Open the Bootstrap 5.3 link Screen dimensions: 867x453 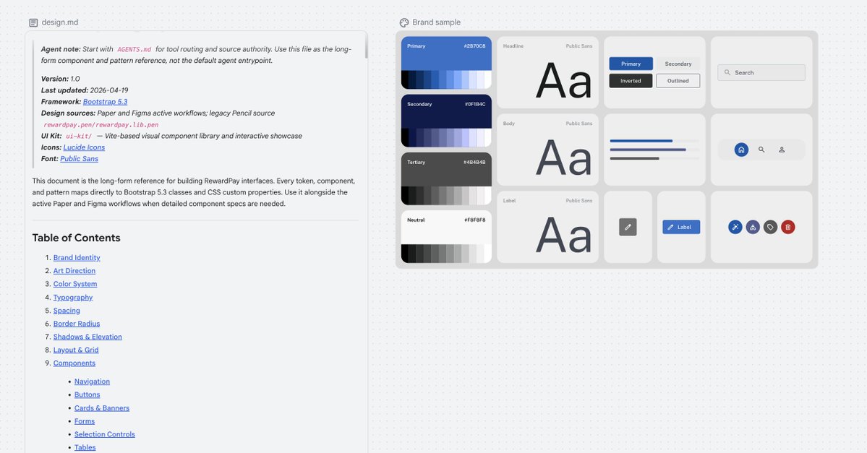pyautogui.click(x=105, y=102)
